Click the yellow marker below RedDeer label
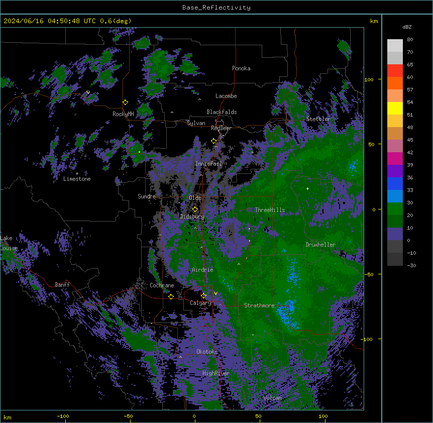The height and width of the screenshot is (423, 433). 214,141
